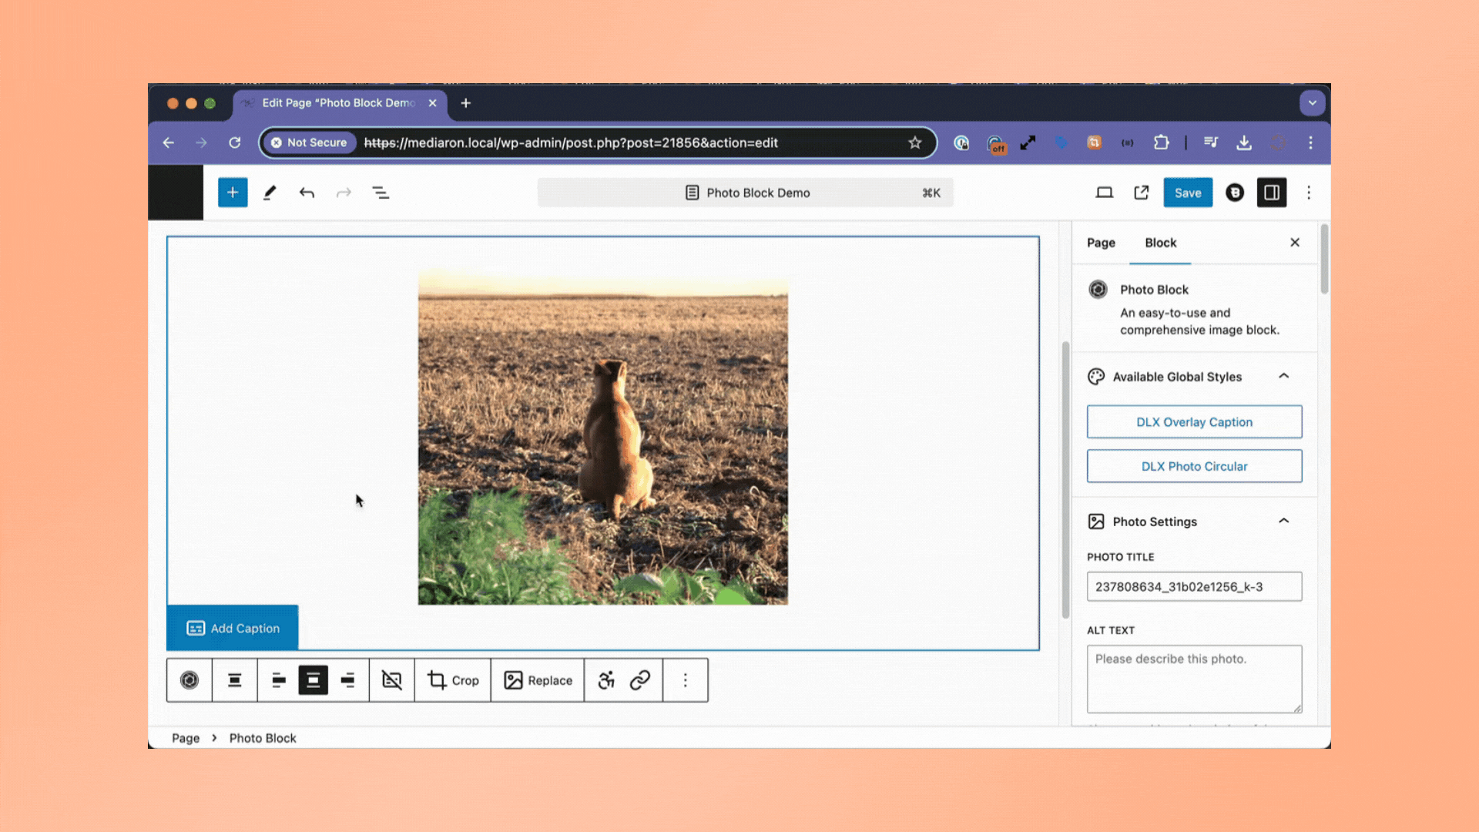Image resolution: width=1479 pixels, height=832 pixels.
Task: View the page in a new tab
Action: pos(1142,193)
